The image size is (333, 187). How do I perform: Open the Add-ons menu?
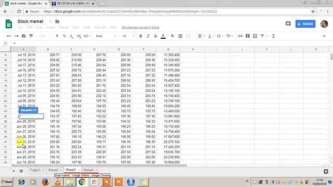point(100,28)
